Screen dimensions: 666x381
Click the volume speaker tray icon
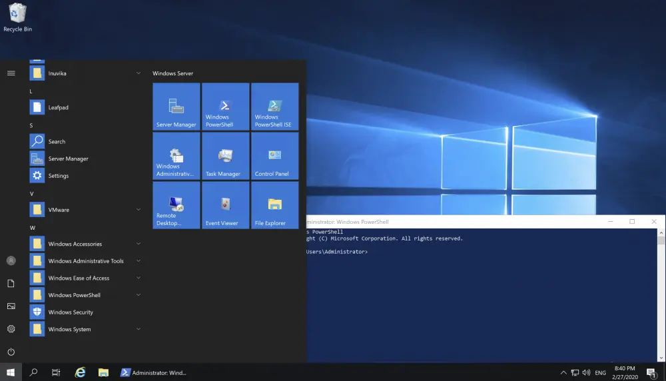(x=587, y=372)
